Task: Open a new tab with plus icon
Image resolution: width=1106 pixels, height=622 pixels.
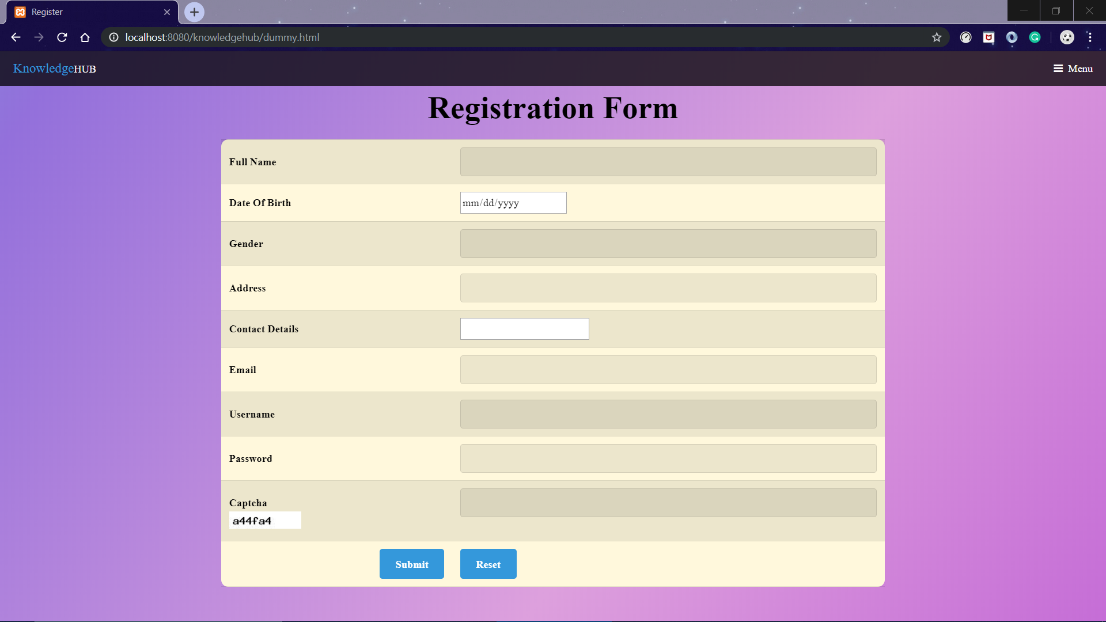Action: [194, 12]
